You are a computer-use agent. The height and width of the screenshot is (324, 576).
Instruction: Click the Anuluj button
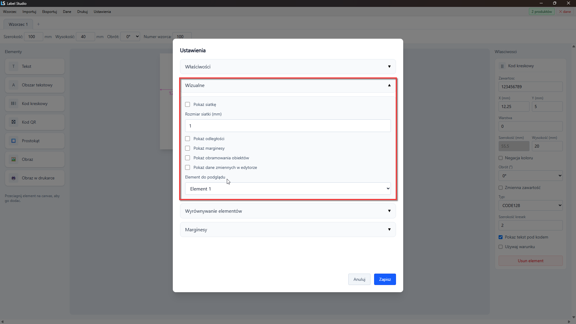pyautogui.click(x=359, y=279)
